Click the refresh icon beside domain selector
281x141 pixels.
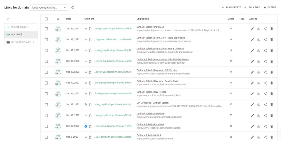tap(73, 7)
